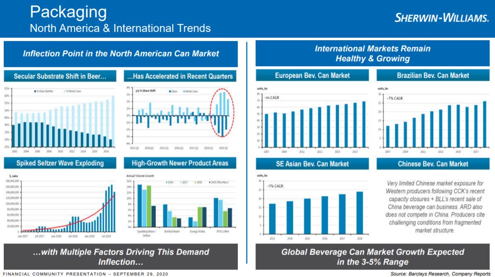Click the Global Beverage Can Market Growth footer banner

tap(372, 257)
